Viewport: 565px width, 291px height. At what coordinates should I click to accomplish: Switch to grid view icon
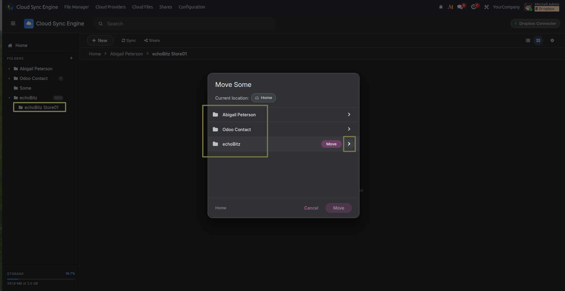[x=538, y=40]
